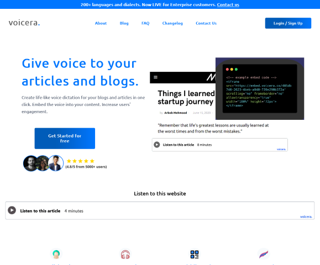Go to the Blog page

point(124,23)
